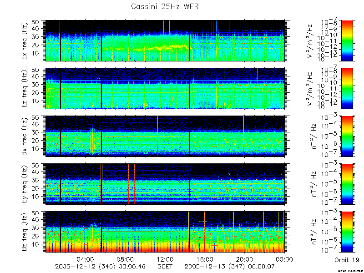Click the Bx panel color scale bar
This screenshot has height=273, width=364.
coord(347,136)
